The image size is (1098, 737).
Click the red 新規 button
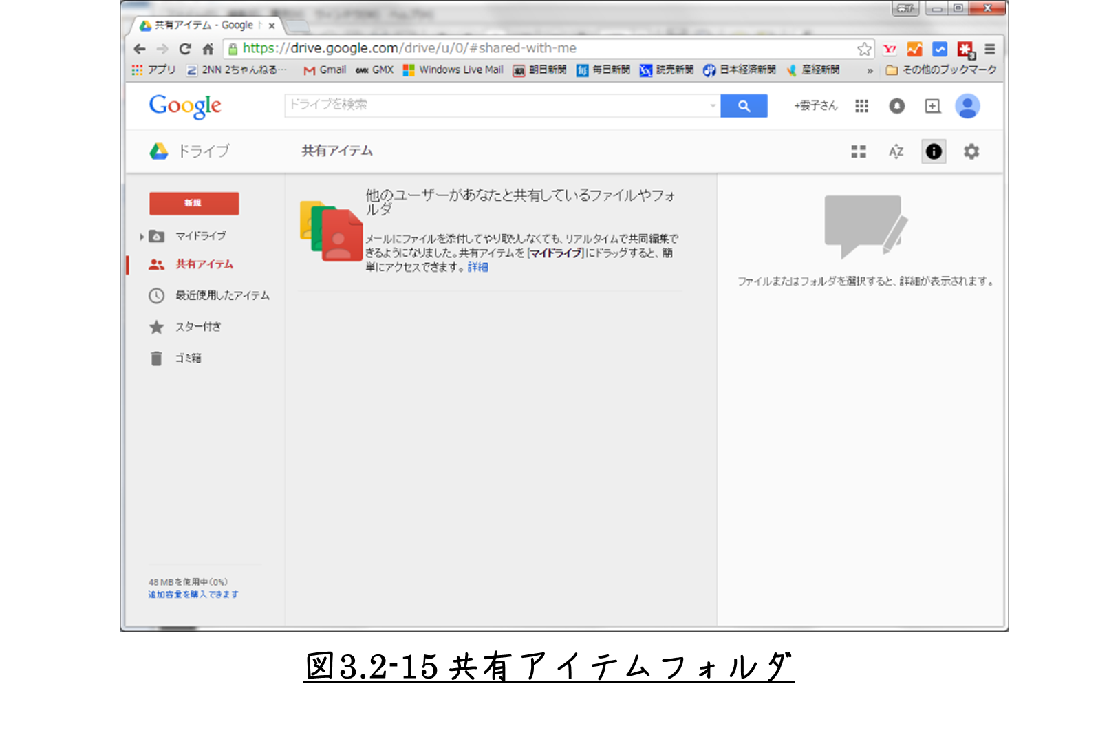coord(194,203)
